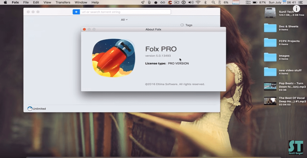Screen dimensions: 307x158
Task: Close the About Folx window
Action: [x=84, y=29]
